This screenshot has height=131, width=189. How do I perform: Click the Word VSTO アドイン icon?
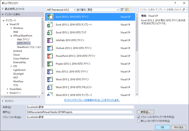pos(50,80)
